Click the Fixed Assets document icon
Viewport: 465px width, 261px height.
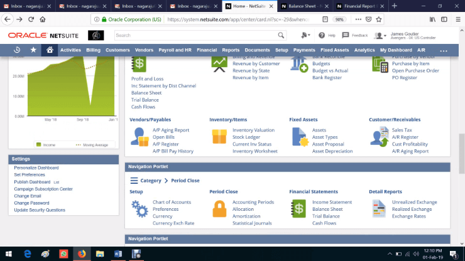point(300,137)
